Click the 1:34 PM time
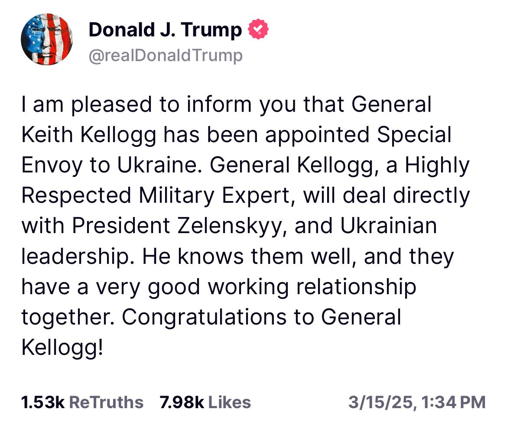Viewport: 507px width, 422px height. tap(454, 403)
